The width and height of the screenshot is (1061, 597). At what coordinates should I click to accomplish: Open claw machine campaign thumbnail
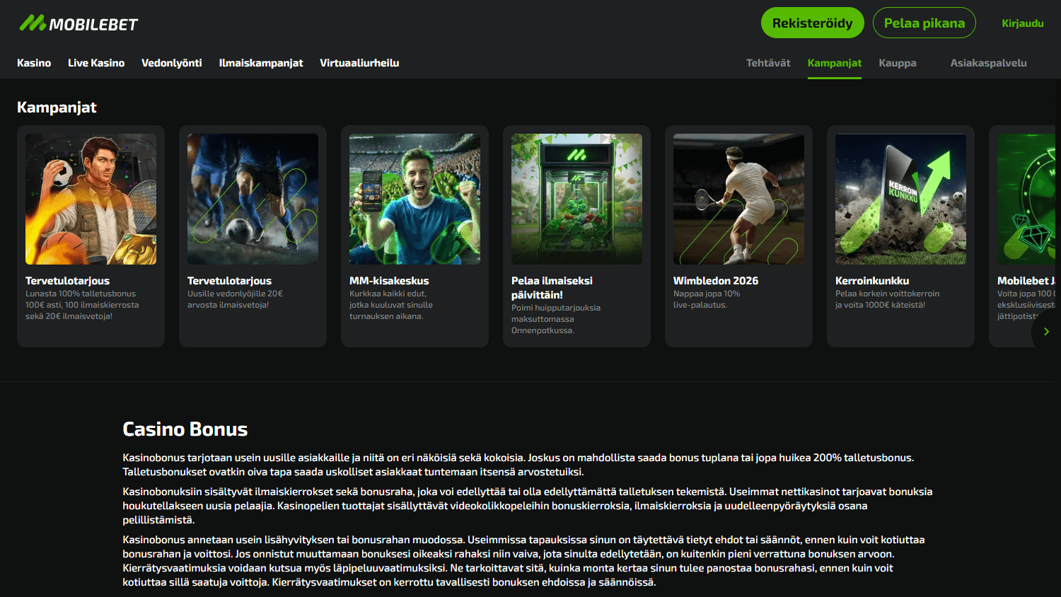pos(576,199)
